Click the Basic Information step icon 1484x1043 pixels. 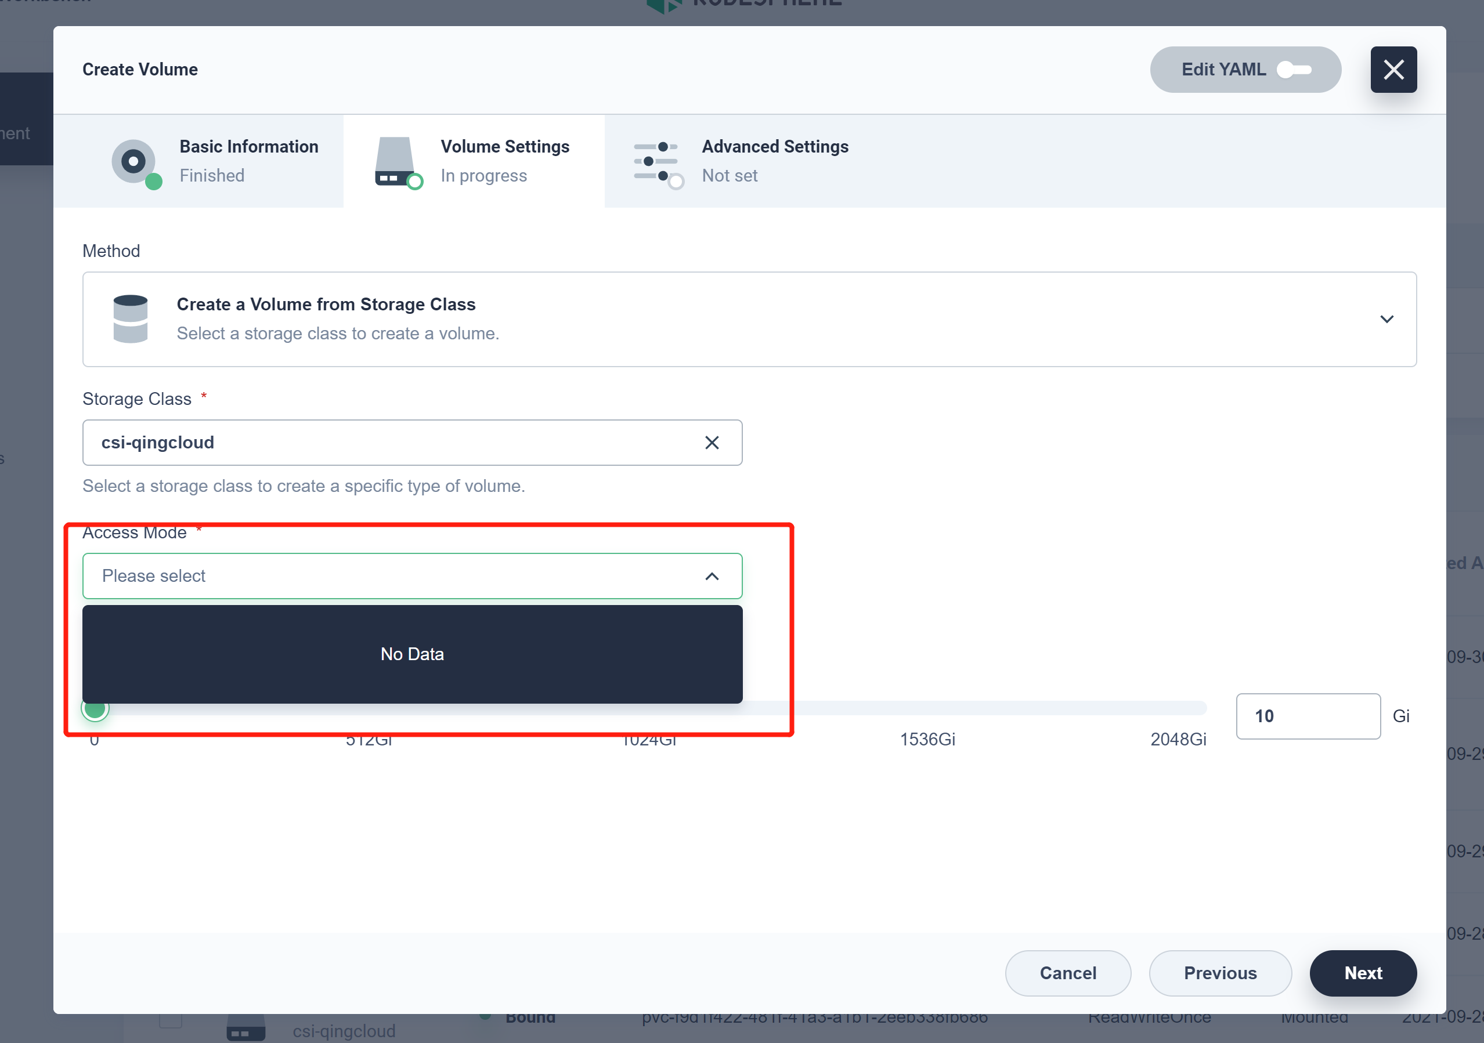pos(135,162)
